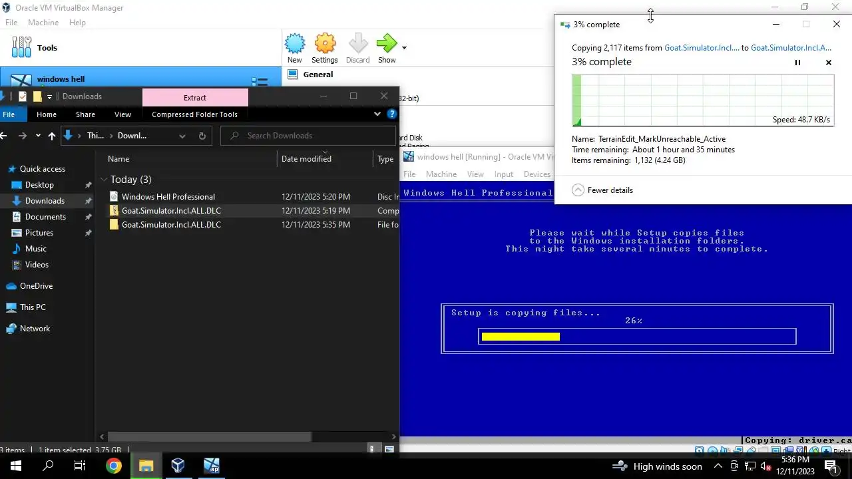Screen dimensions: 852x479
Task: Switch to the Share ribbon tab
Action: tap(85, 114)
